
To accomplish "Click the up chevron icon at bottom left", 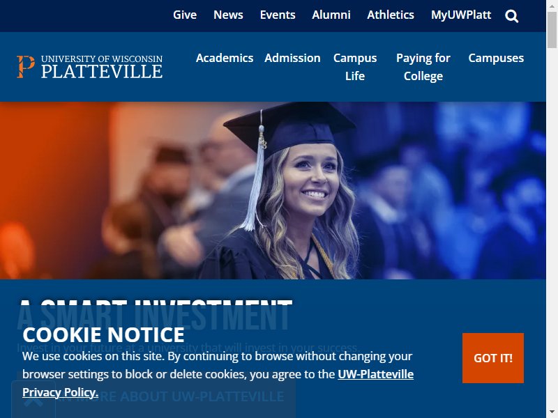I will [x=33, y=402].
